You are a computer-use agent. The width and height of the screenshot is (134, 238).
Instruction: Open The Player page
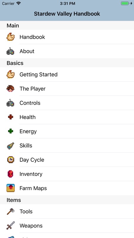point(67,89)
